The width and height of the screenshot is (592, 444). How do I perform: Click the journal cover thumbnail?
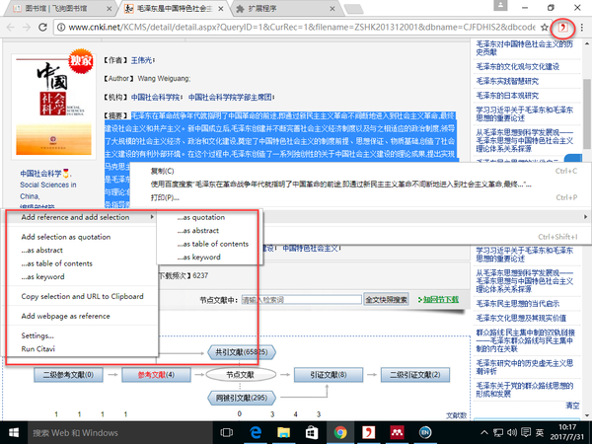pos(53,107)
